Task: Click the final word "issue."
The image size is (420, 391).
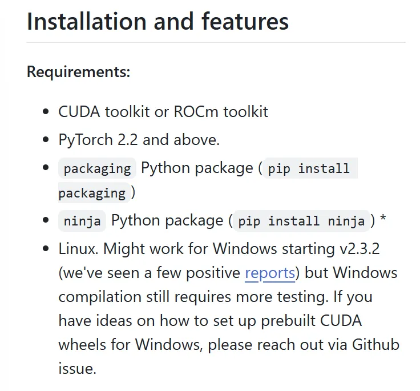Action: tap(77, 368)
